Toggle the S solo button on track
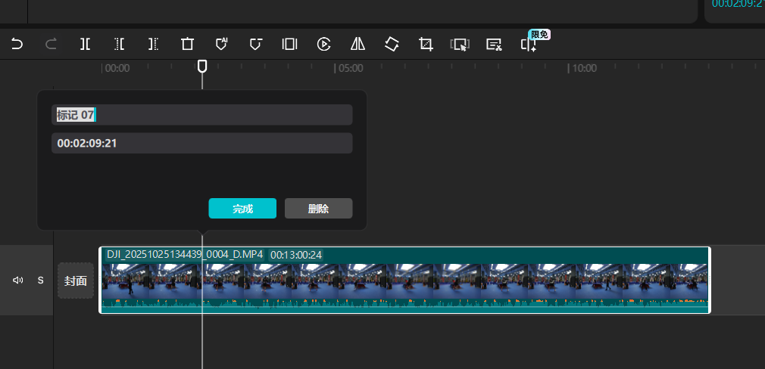Image resolution: width=765 pixels, height=369 pixels. tap(41, 281)
